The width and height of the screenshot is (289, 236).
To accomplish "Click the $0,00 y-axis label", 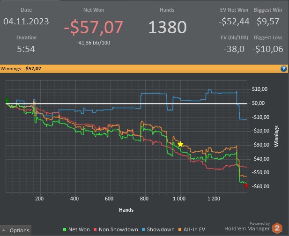I will click(x=258, y=103).
